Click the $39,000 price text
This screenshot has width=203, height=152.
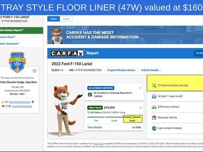(109, 108)
